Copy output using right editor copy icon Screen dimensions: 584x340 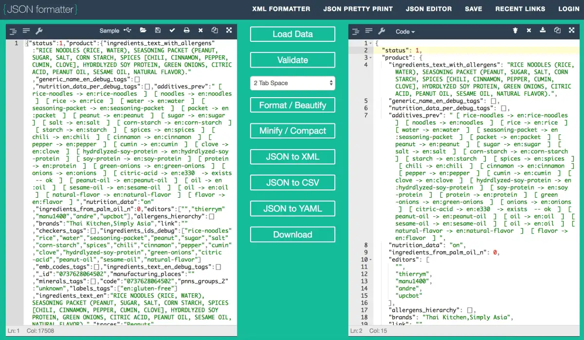pos(557,31)
